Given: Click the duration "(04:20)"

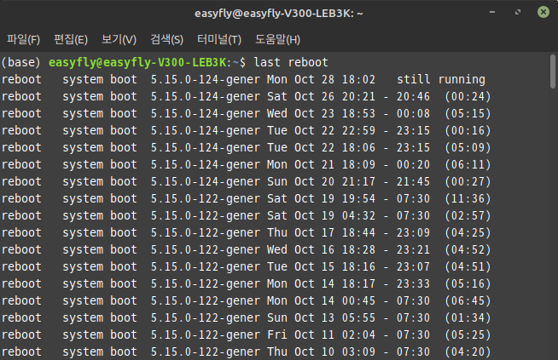Looking at the screenshot, I should pos(468,352).
